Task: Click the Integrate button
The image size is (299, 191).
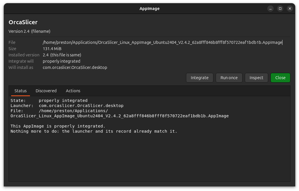Action: coord(199,78)
